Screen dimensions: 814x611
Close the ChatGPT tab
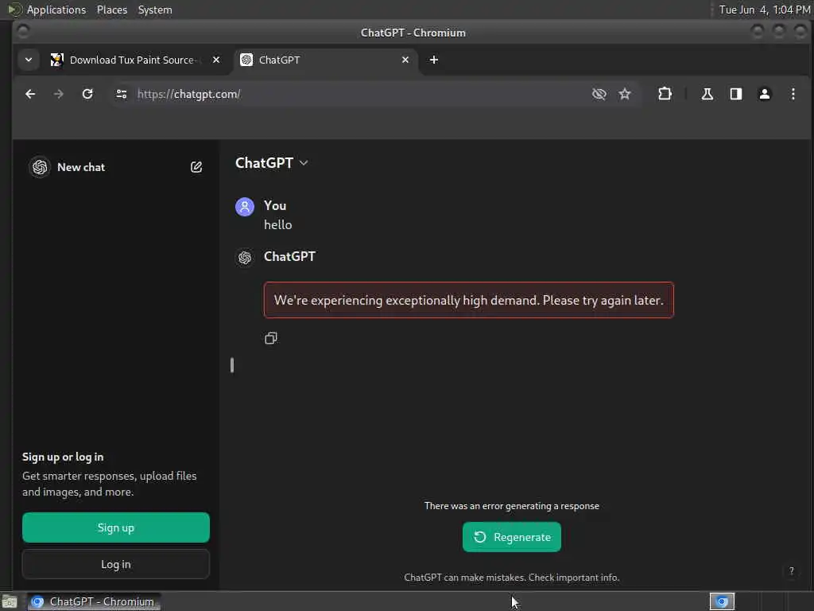[x=405, y=60]
